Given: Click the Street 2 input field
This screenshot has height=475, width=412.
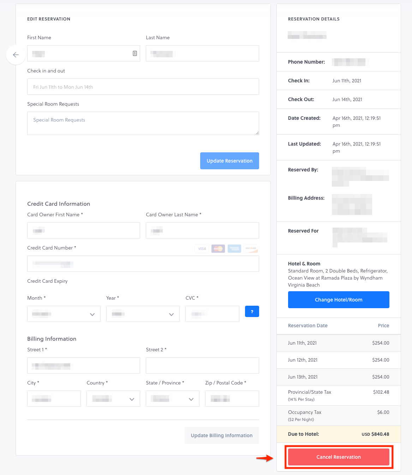Looking at the screenshot, I should tap(202, 365).
